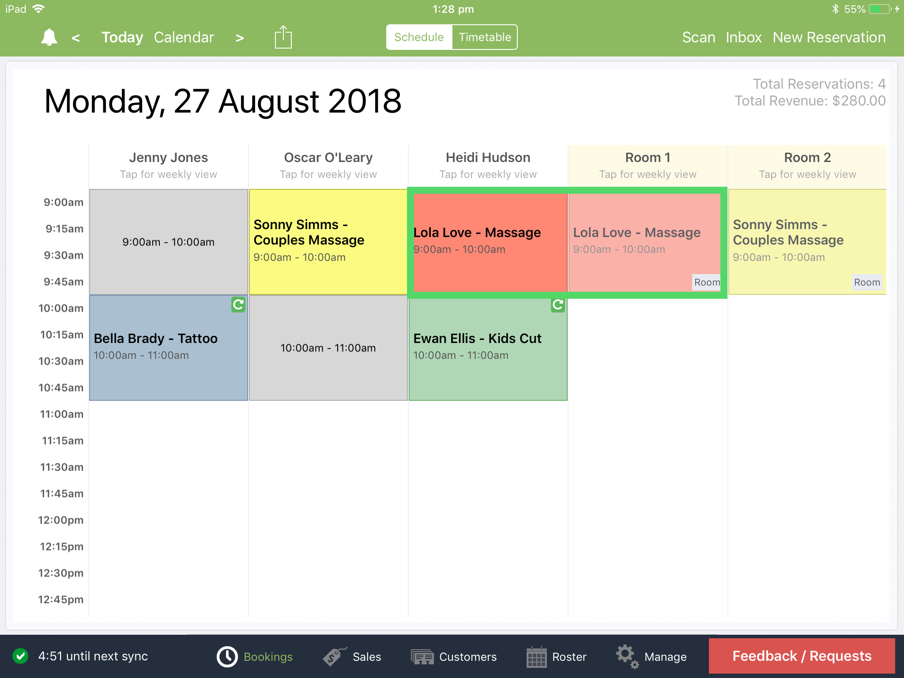This screenshot has width=904, height=678.
Task: Go to previous day with left chevron
Action: [x=76, y=38]
